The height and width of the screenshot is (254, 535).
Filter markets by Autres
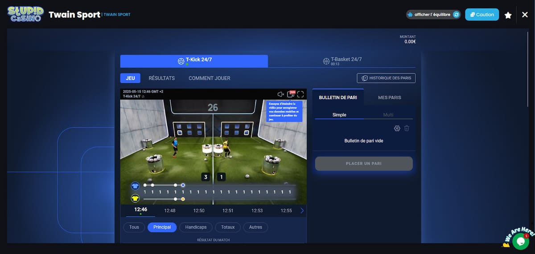tap(255, 227)
